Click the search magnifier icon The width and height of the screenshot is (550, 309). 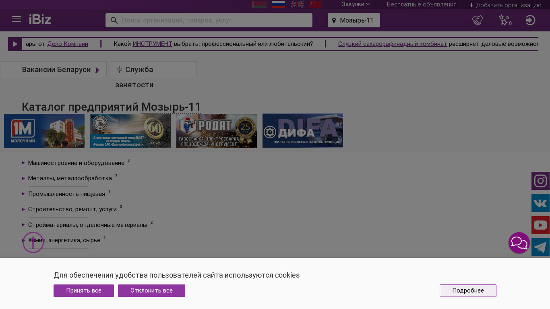pyautogui.click(x=114, y=20)
